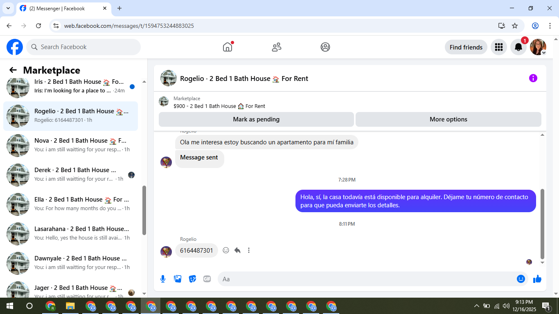Open the Cortana search circle on the taskbar

coord(29,306)
